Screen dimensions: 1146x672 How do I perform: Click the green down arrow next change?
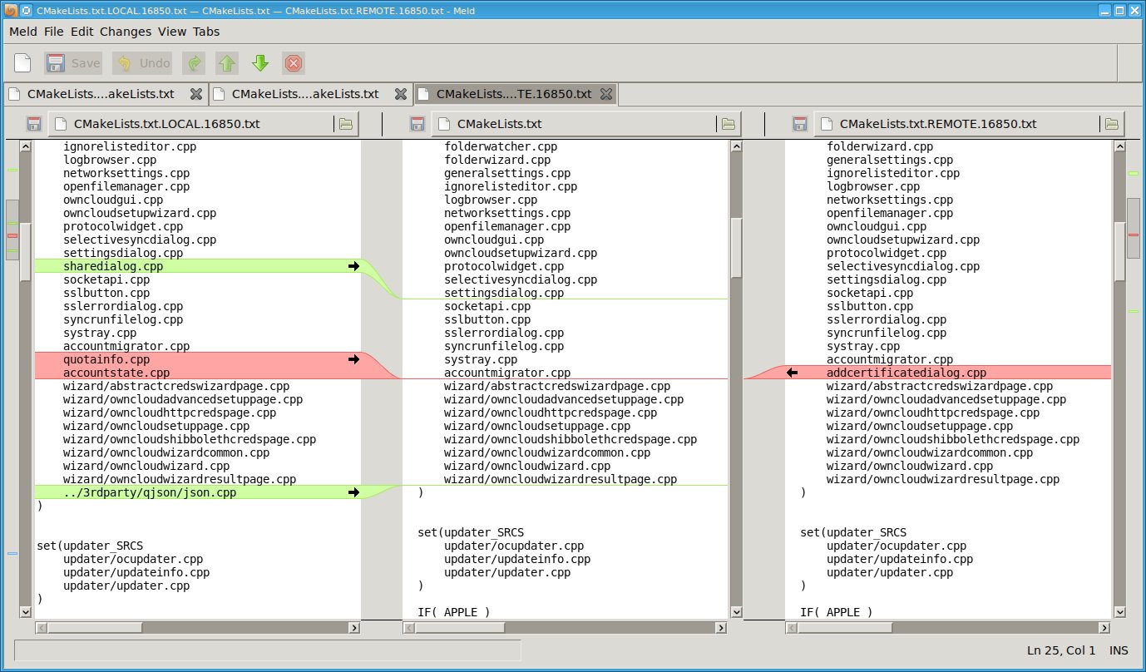click(x=259, y=63)
